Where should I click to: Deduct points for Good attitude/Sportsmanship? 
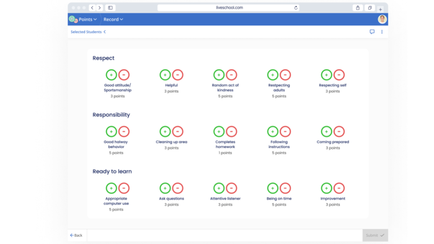(x=124, y=75)
